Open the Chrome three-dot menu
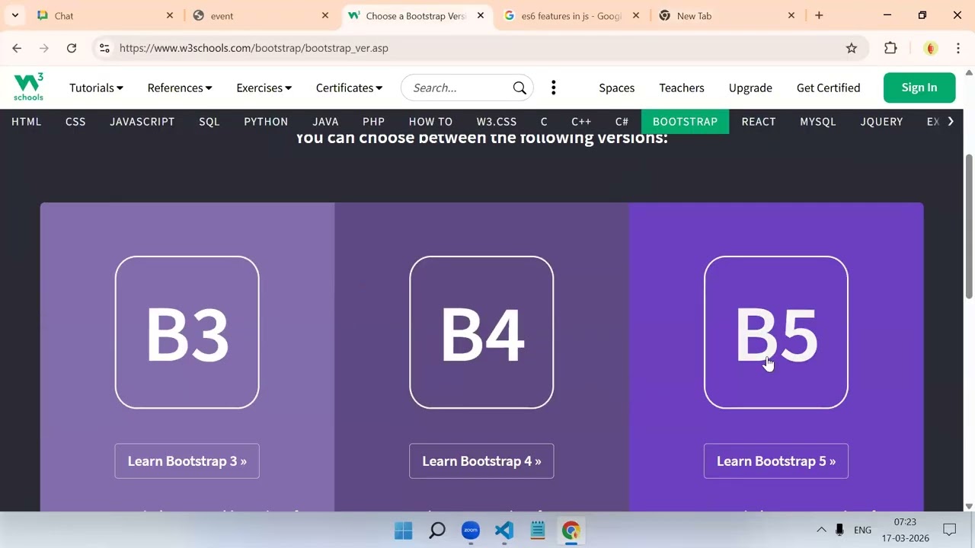975x548 pixels. pyautogui.click(x=957, y=48)
